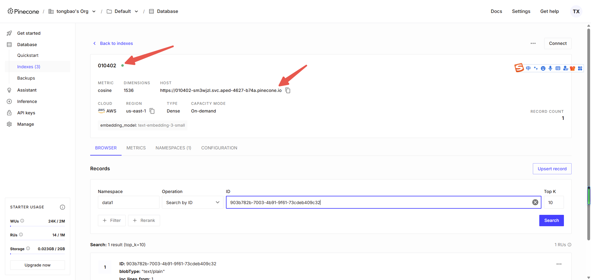591x280 pixels.
Task: Start IME voice input microphone
Action: [550, 68]
